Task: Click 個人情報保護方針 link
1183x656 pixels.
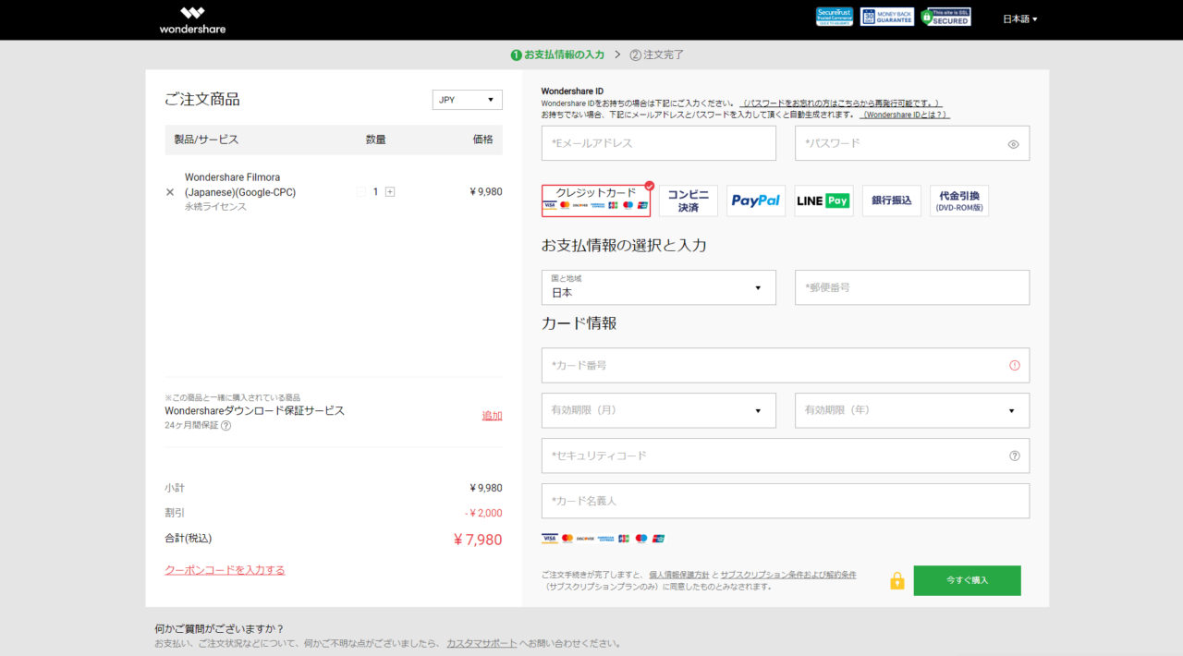Action: [679, 575]
